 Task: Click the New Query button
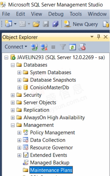[x=81, y=24]
